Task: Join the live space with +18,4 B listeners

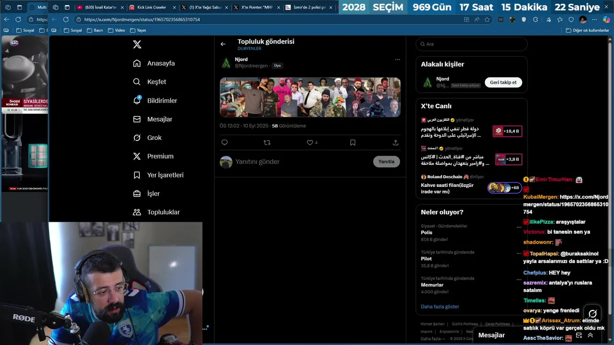Action: tap(507, 131)
